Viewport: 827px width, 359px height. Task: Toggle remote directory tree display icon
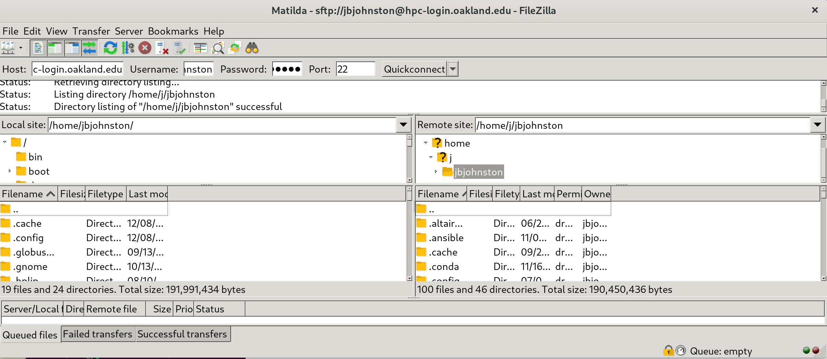click(72, 48)
